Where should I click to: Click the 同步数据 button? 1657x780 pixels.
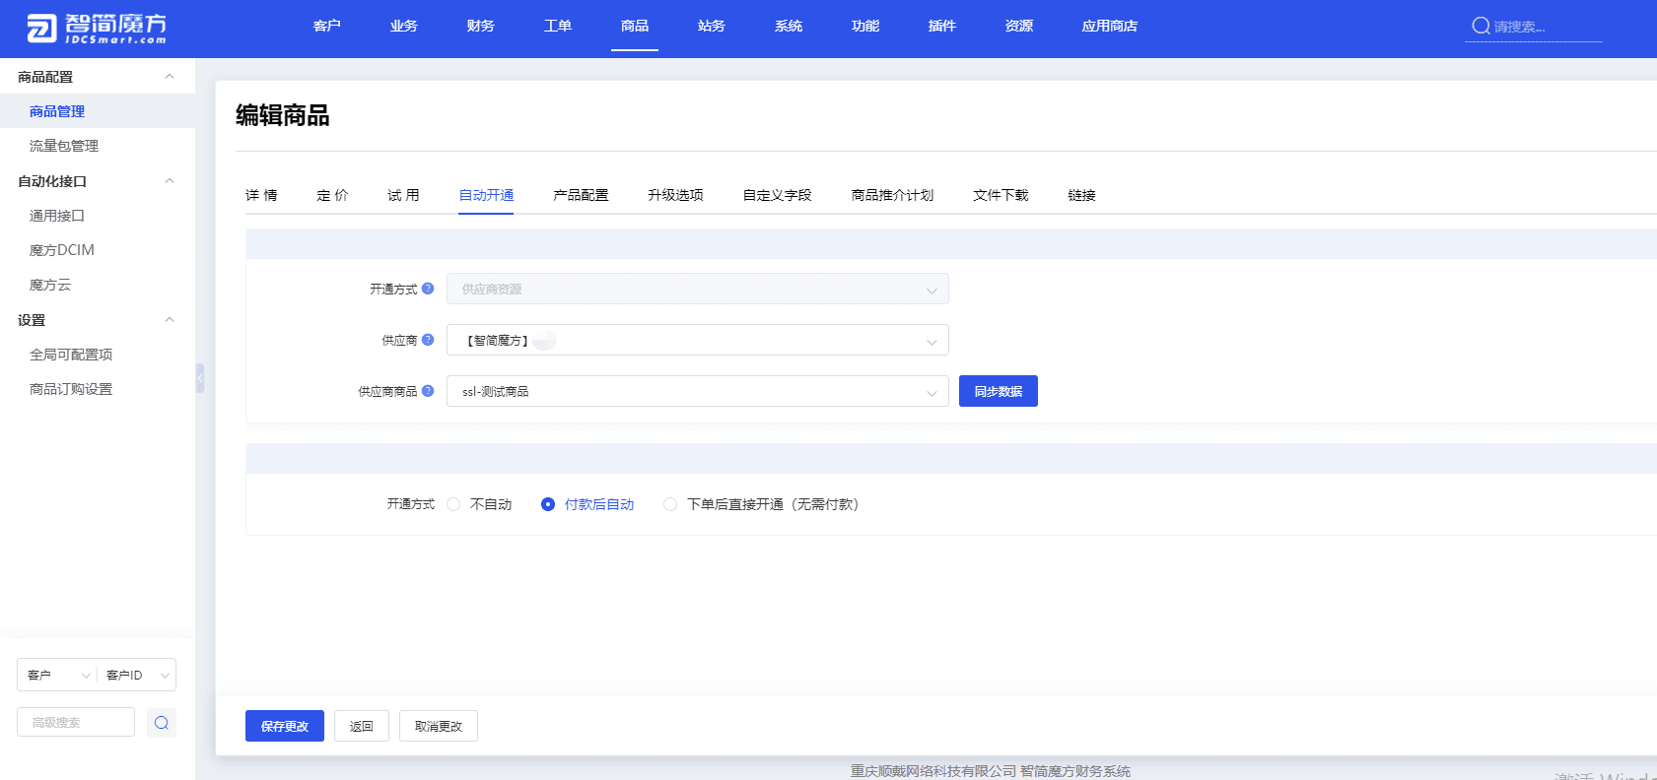click(x=999, y=391)
